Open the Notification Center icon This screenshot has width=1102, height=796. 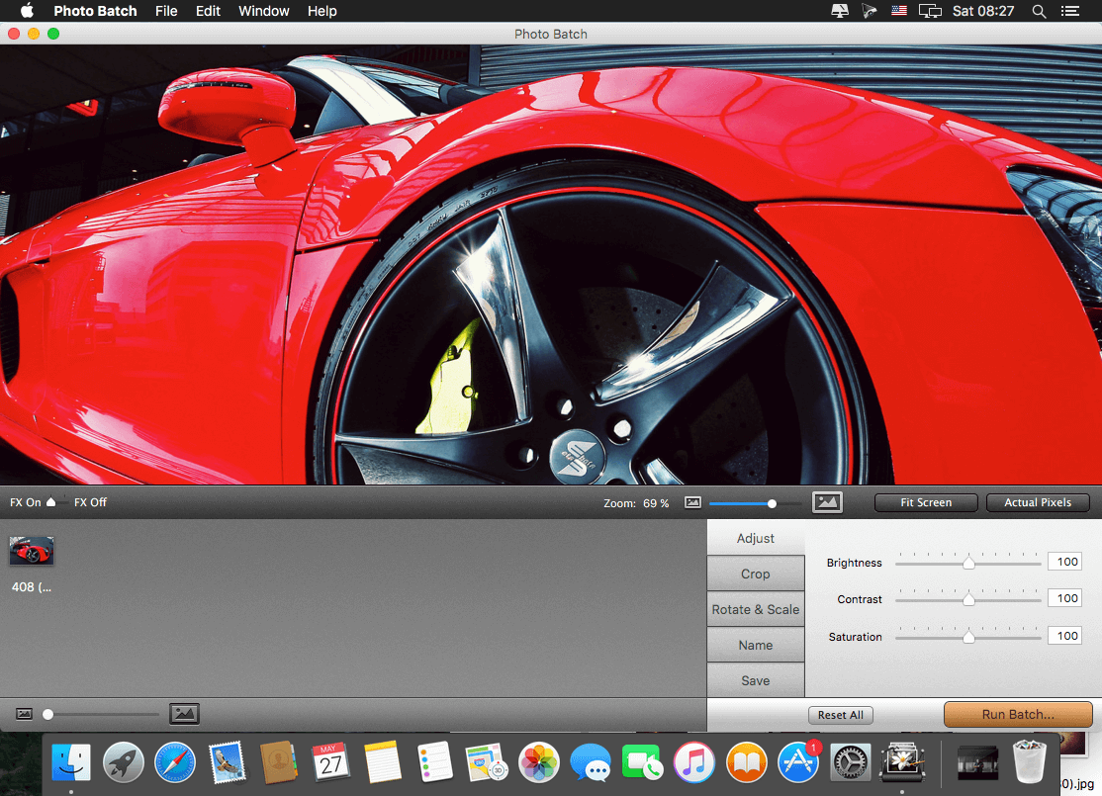tap(1069, 11)
